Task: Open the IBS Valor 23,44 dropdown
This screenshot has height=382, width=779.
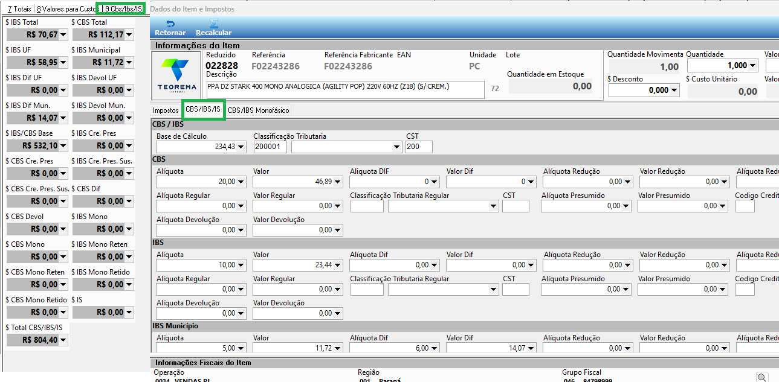Action: coord(338,265)
